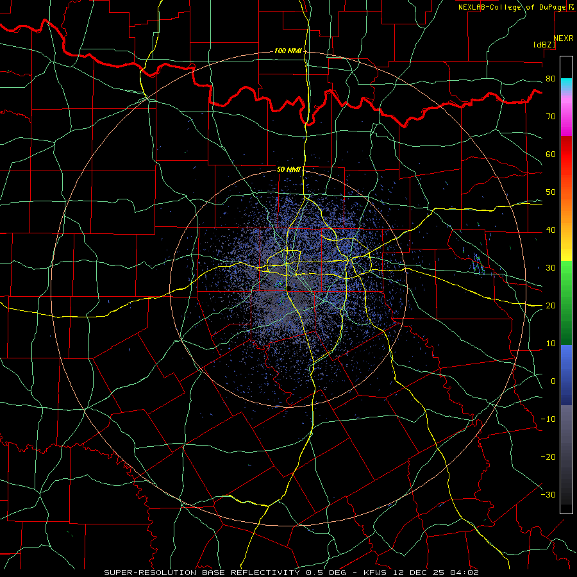This screenshot has height=577, width=577.
Task: Click the '20' value on the dBZ scale
Action: click(x=551, y=306)
